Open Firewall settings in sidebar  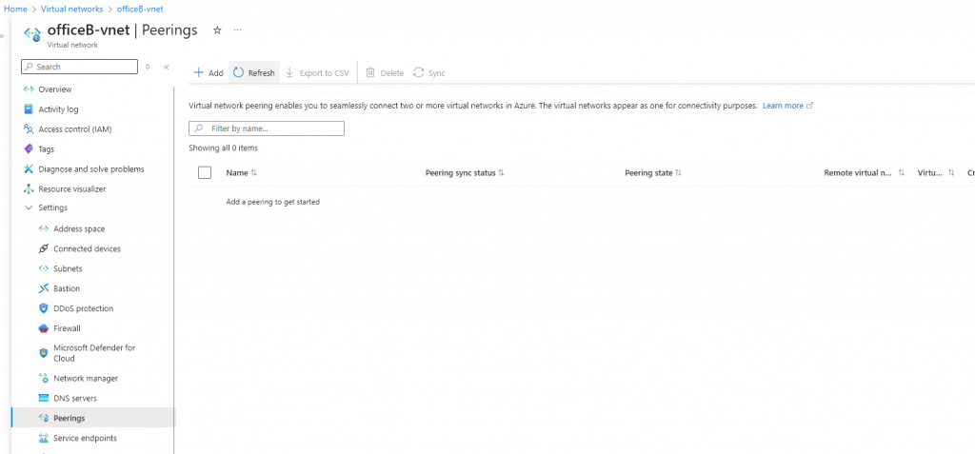pos(67,328)
